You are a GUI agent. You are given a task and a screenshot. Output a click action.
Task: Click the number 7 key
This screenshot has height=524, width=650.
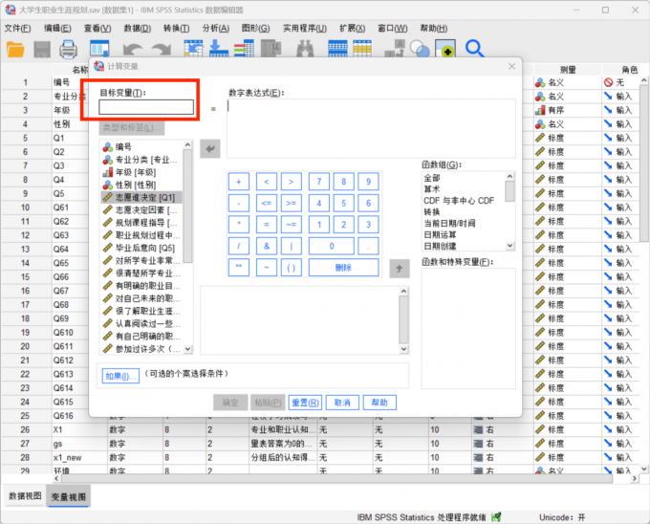coord(319,182)
